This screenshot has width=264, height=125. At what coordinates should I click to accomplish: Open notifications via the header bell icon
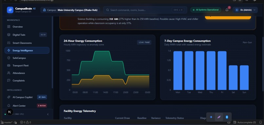227,10
